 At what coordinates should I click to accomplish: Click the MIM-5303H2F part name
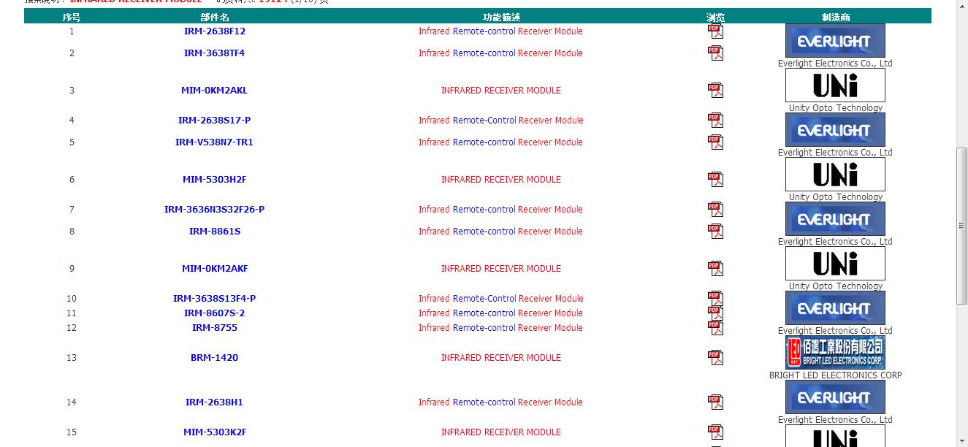(215, 180)
